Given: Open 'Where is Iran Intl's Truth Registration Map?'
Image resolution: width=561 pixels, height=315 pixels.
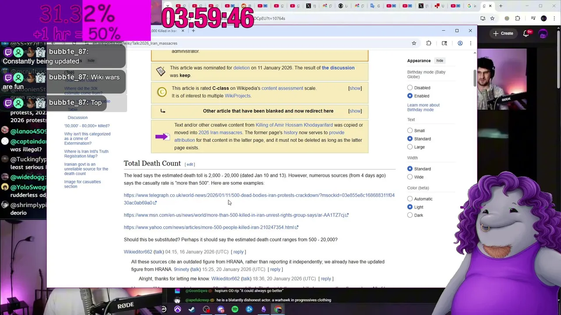Looking at the screenshot, I should [x=86, y=154].
